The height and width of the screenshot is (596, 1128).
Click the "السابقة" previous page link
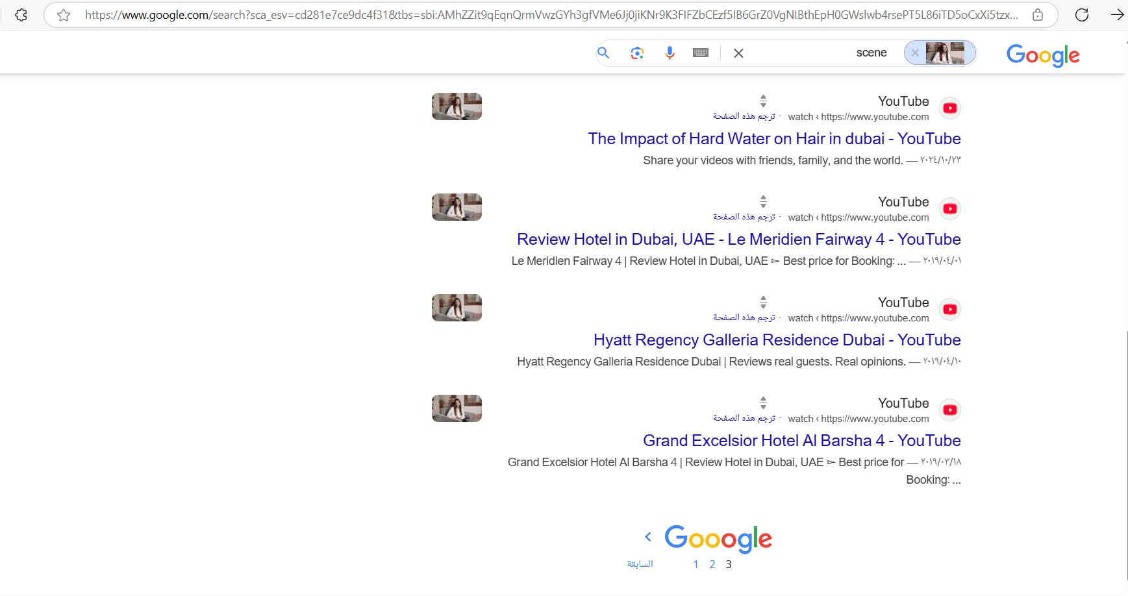tap(640, 564)
